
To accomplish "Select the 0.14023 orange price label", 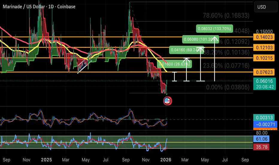I will click(264, 37).
